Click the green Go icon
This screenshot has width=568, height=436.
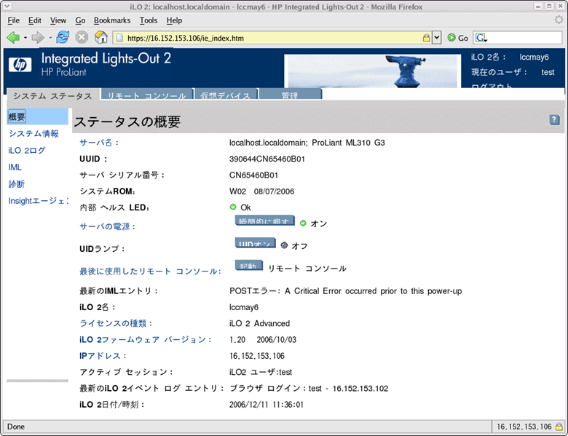click(452, 37)
